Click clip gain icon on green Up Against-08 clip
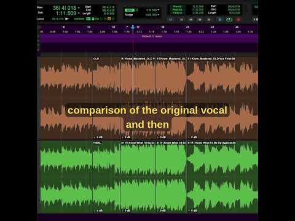The image size is (295, 221). [x=192, y=211]
